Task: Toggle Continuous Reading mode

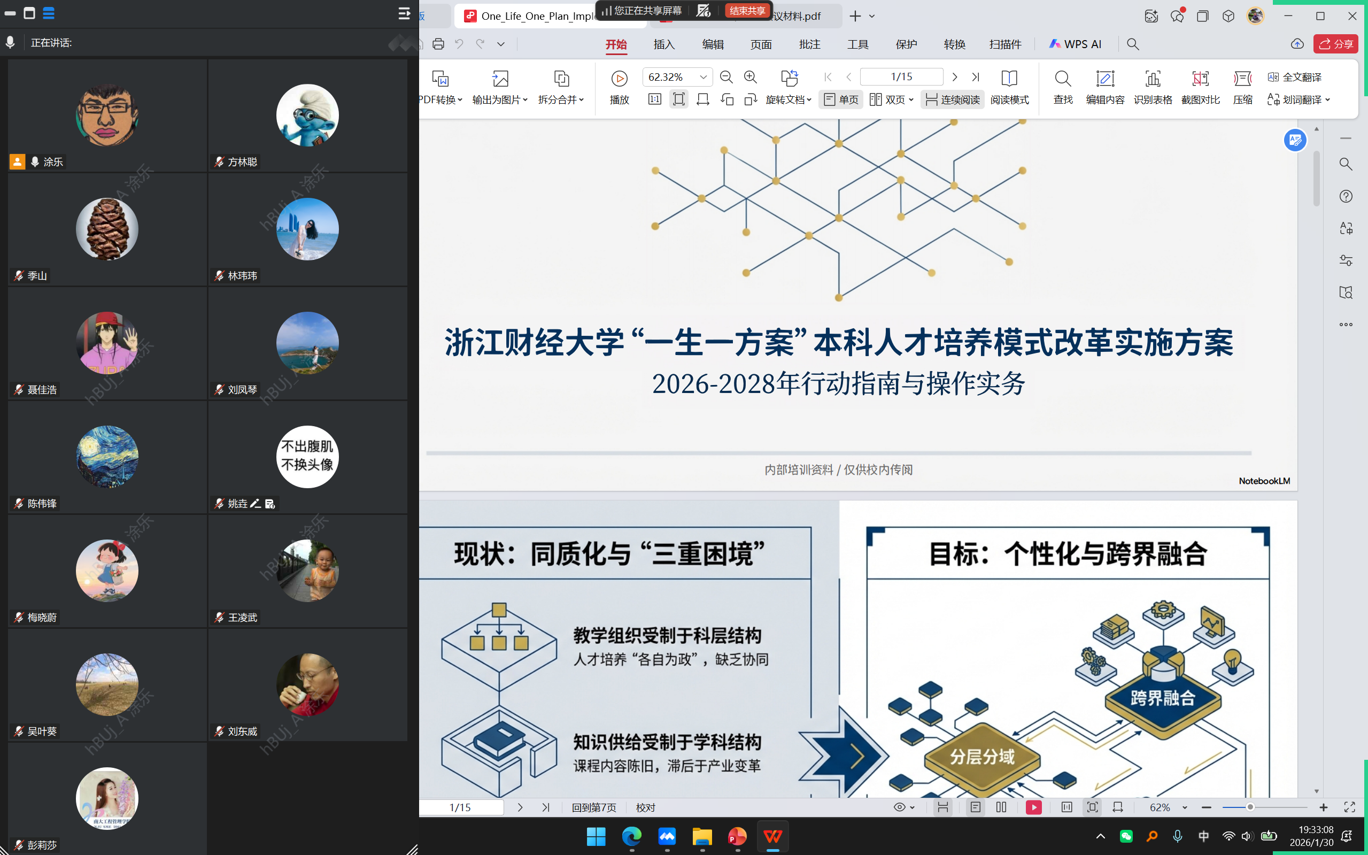Action: pos(953,99)
